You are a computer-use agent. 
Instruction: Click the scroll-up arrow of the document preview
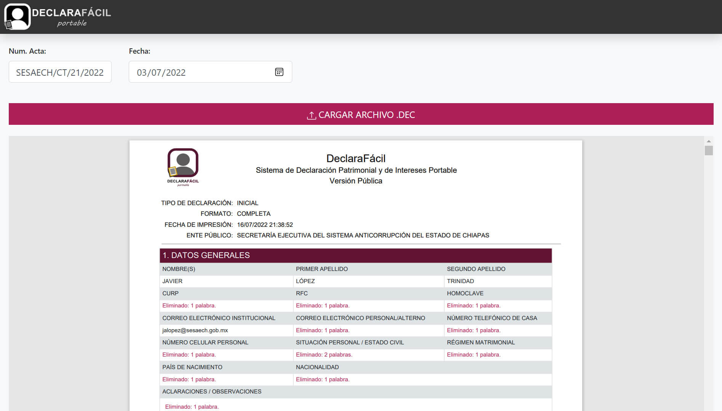pyautogui.click(x=709, y=141)
